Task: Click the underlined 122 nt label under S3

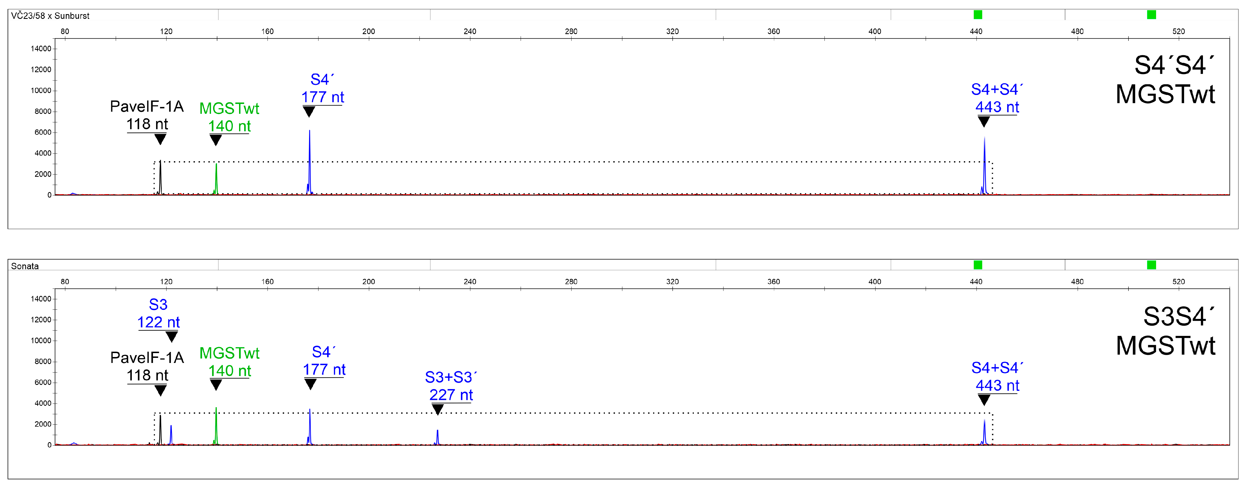Action: pyautogui.click(x=158, y=322)
